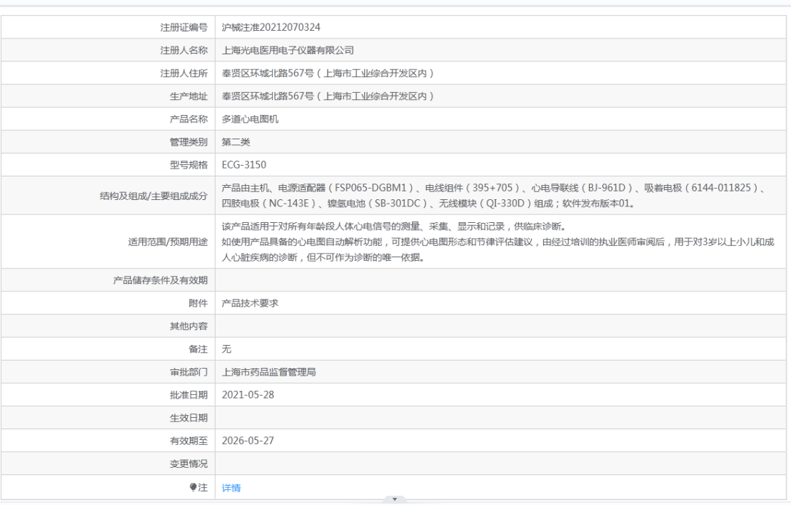Select expiry date 2026-05-27
This screenshot has height=505, width=791.
click(248, 441)
